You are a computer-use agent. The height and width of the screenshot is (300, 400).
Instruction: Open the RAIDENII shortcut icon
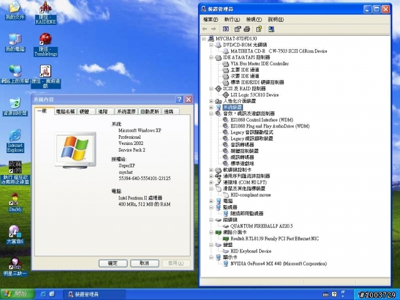pyautogui.click(x=46, y=12)
